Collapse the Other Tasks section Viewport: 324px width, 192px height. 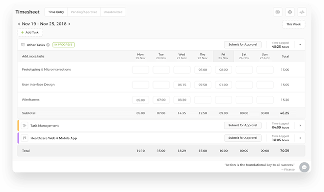point(300,45)
